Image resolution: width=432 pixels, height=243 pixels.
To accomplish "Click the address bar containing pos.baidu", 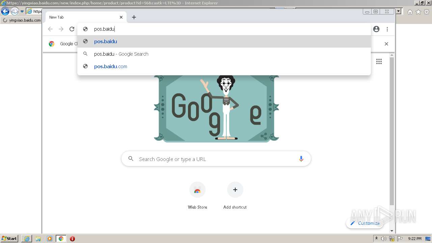I will 224,29.
